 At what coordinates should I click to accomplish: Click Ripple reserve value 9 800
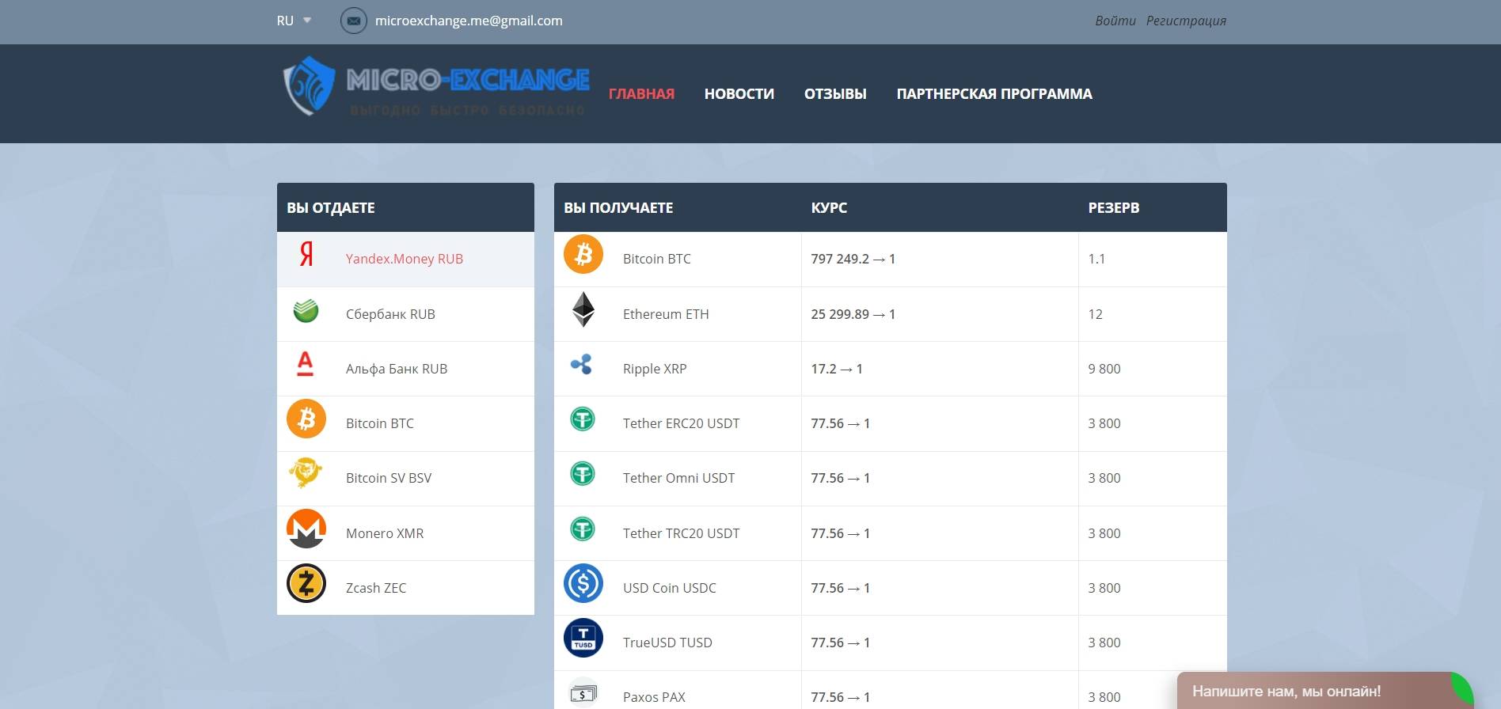pyautogui.click(x=1104, y=369)
